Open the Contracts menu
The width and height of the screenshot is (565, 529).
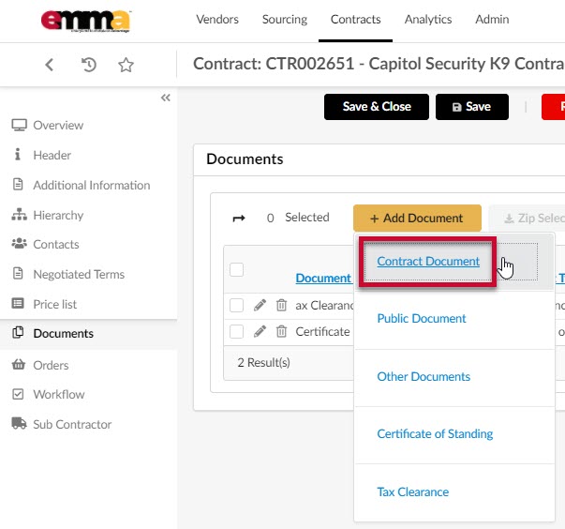click(356, 19)
